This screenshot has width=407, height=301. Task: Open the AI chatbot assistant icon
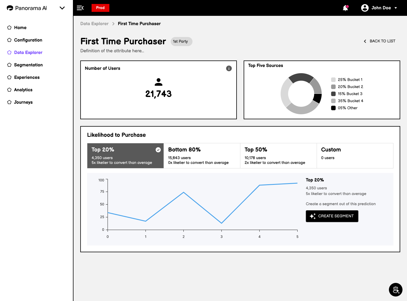395,289
